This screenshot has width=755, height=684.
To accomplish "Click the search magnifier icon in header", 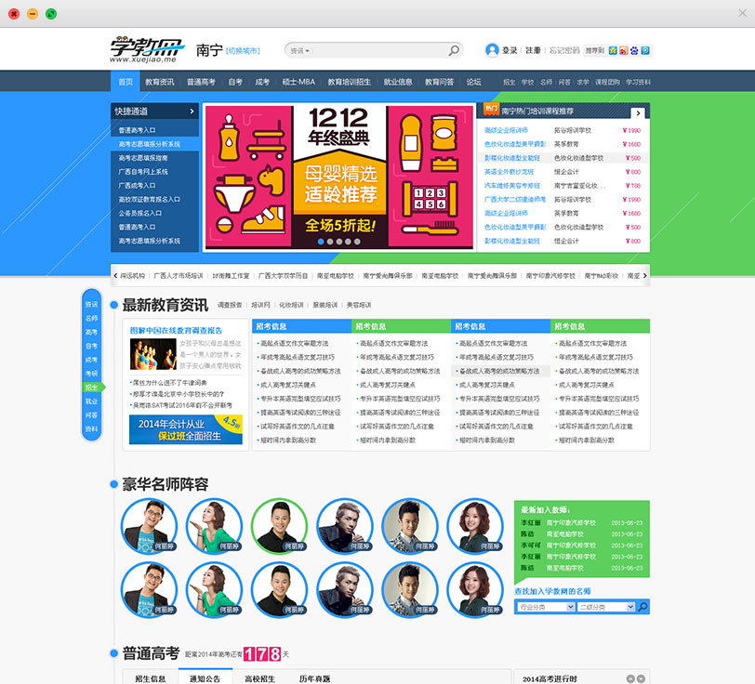I will (x=455, y=50).
